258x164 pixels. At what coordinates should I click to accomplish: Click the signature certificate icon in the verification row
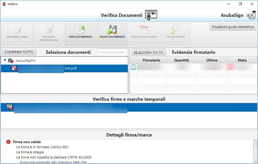(x=9, y=107)
